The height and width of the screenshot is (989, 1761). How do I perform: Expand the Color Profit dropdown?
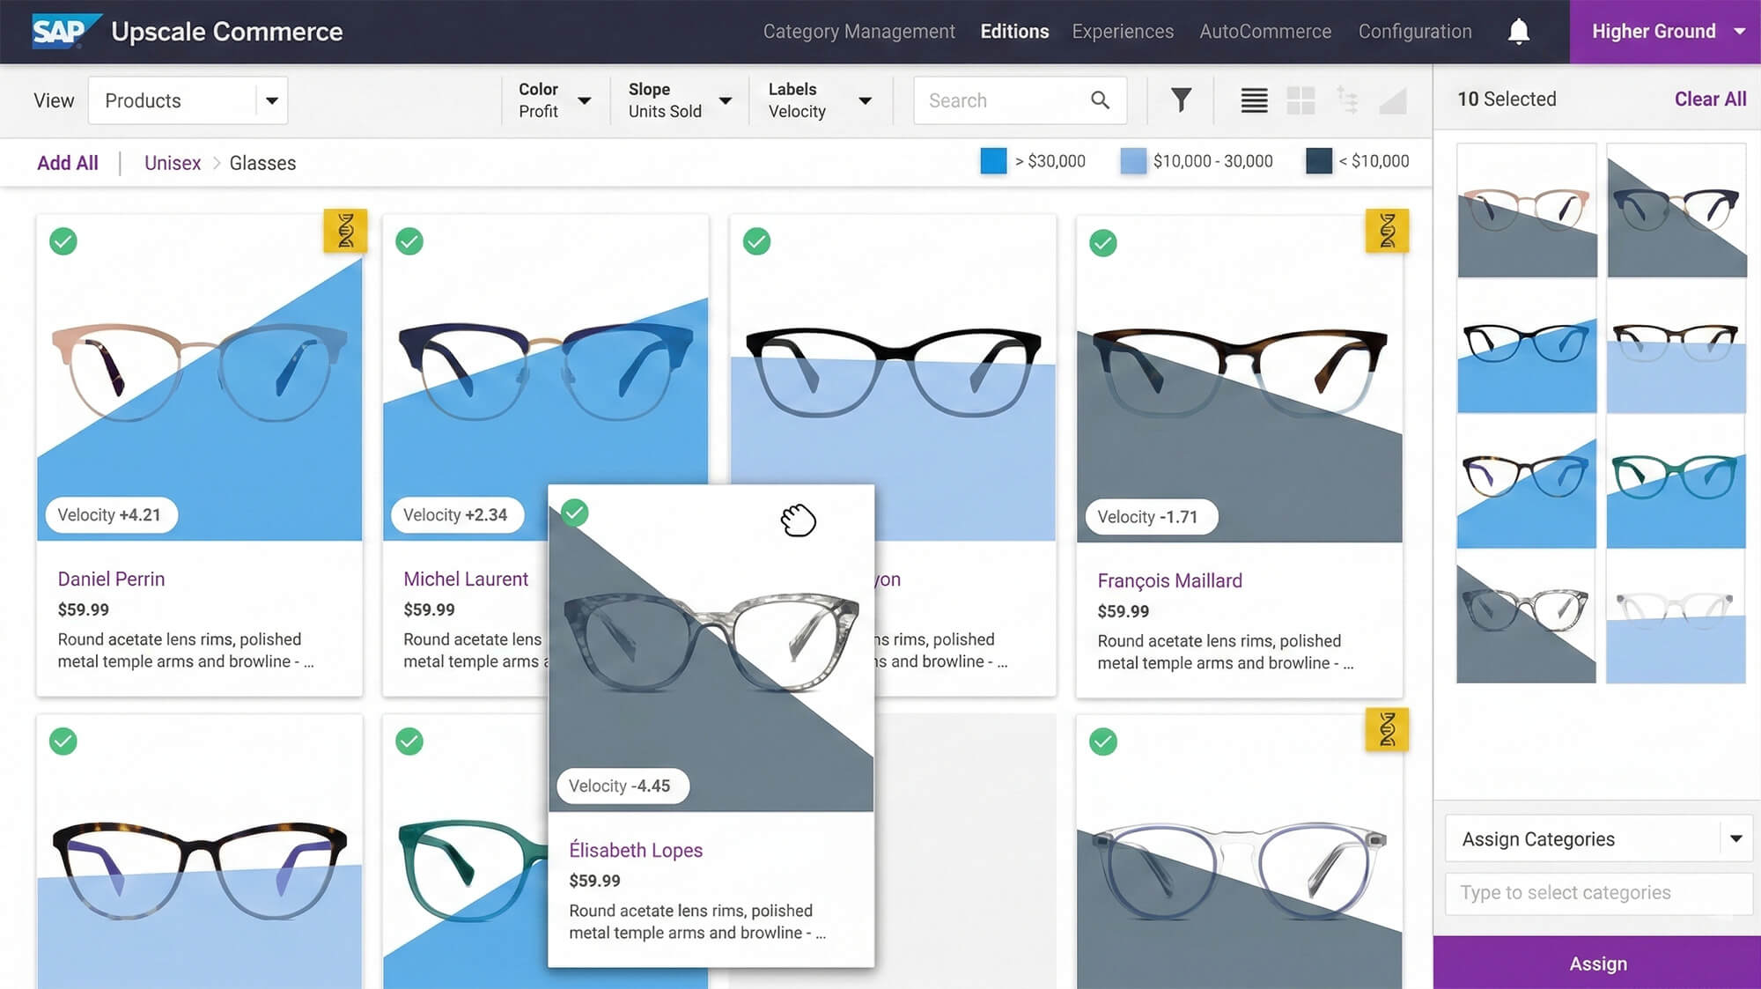click(x=555, y=100)
